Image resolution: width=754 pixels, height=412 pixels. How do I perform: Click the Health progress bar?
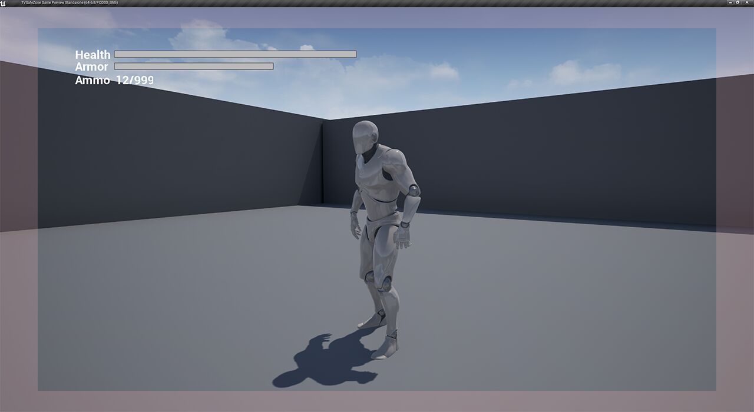[235, 54]
